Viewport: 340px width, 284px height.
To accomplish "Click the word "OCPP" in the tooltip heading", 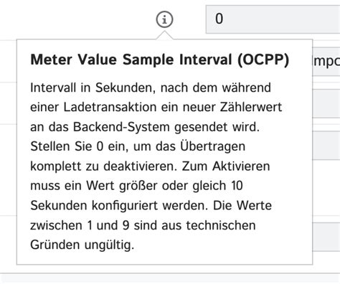I will pyautogui.click(x=263, y=60).
